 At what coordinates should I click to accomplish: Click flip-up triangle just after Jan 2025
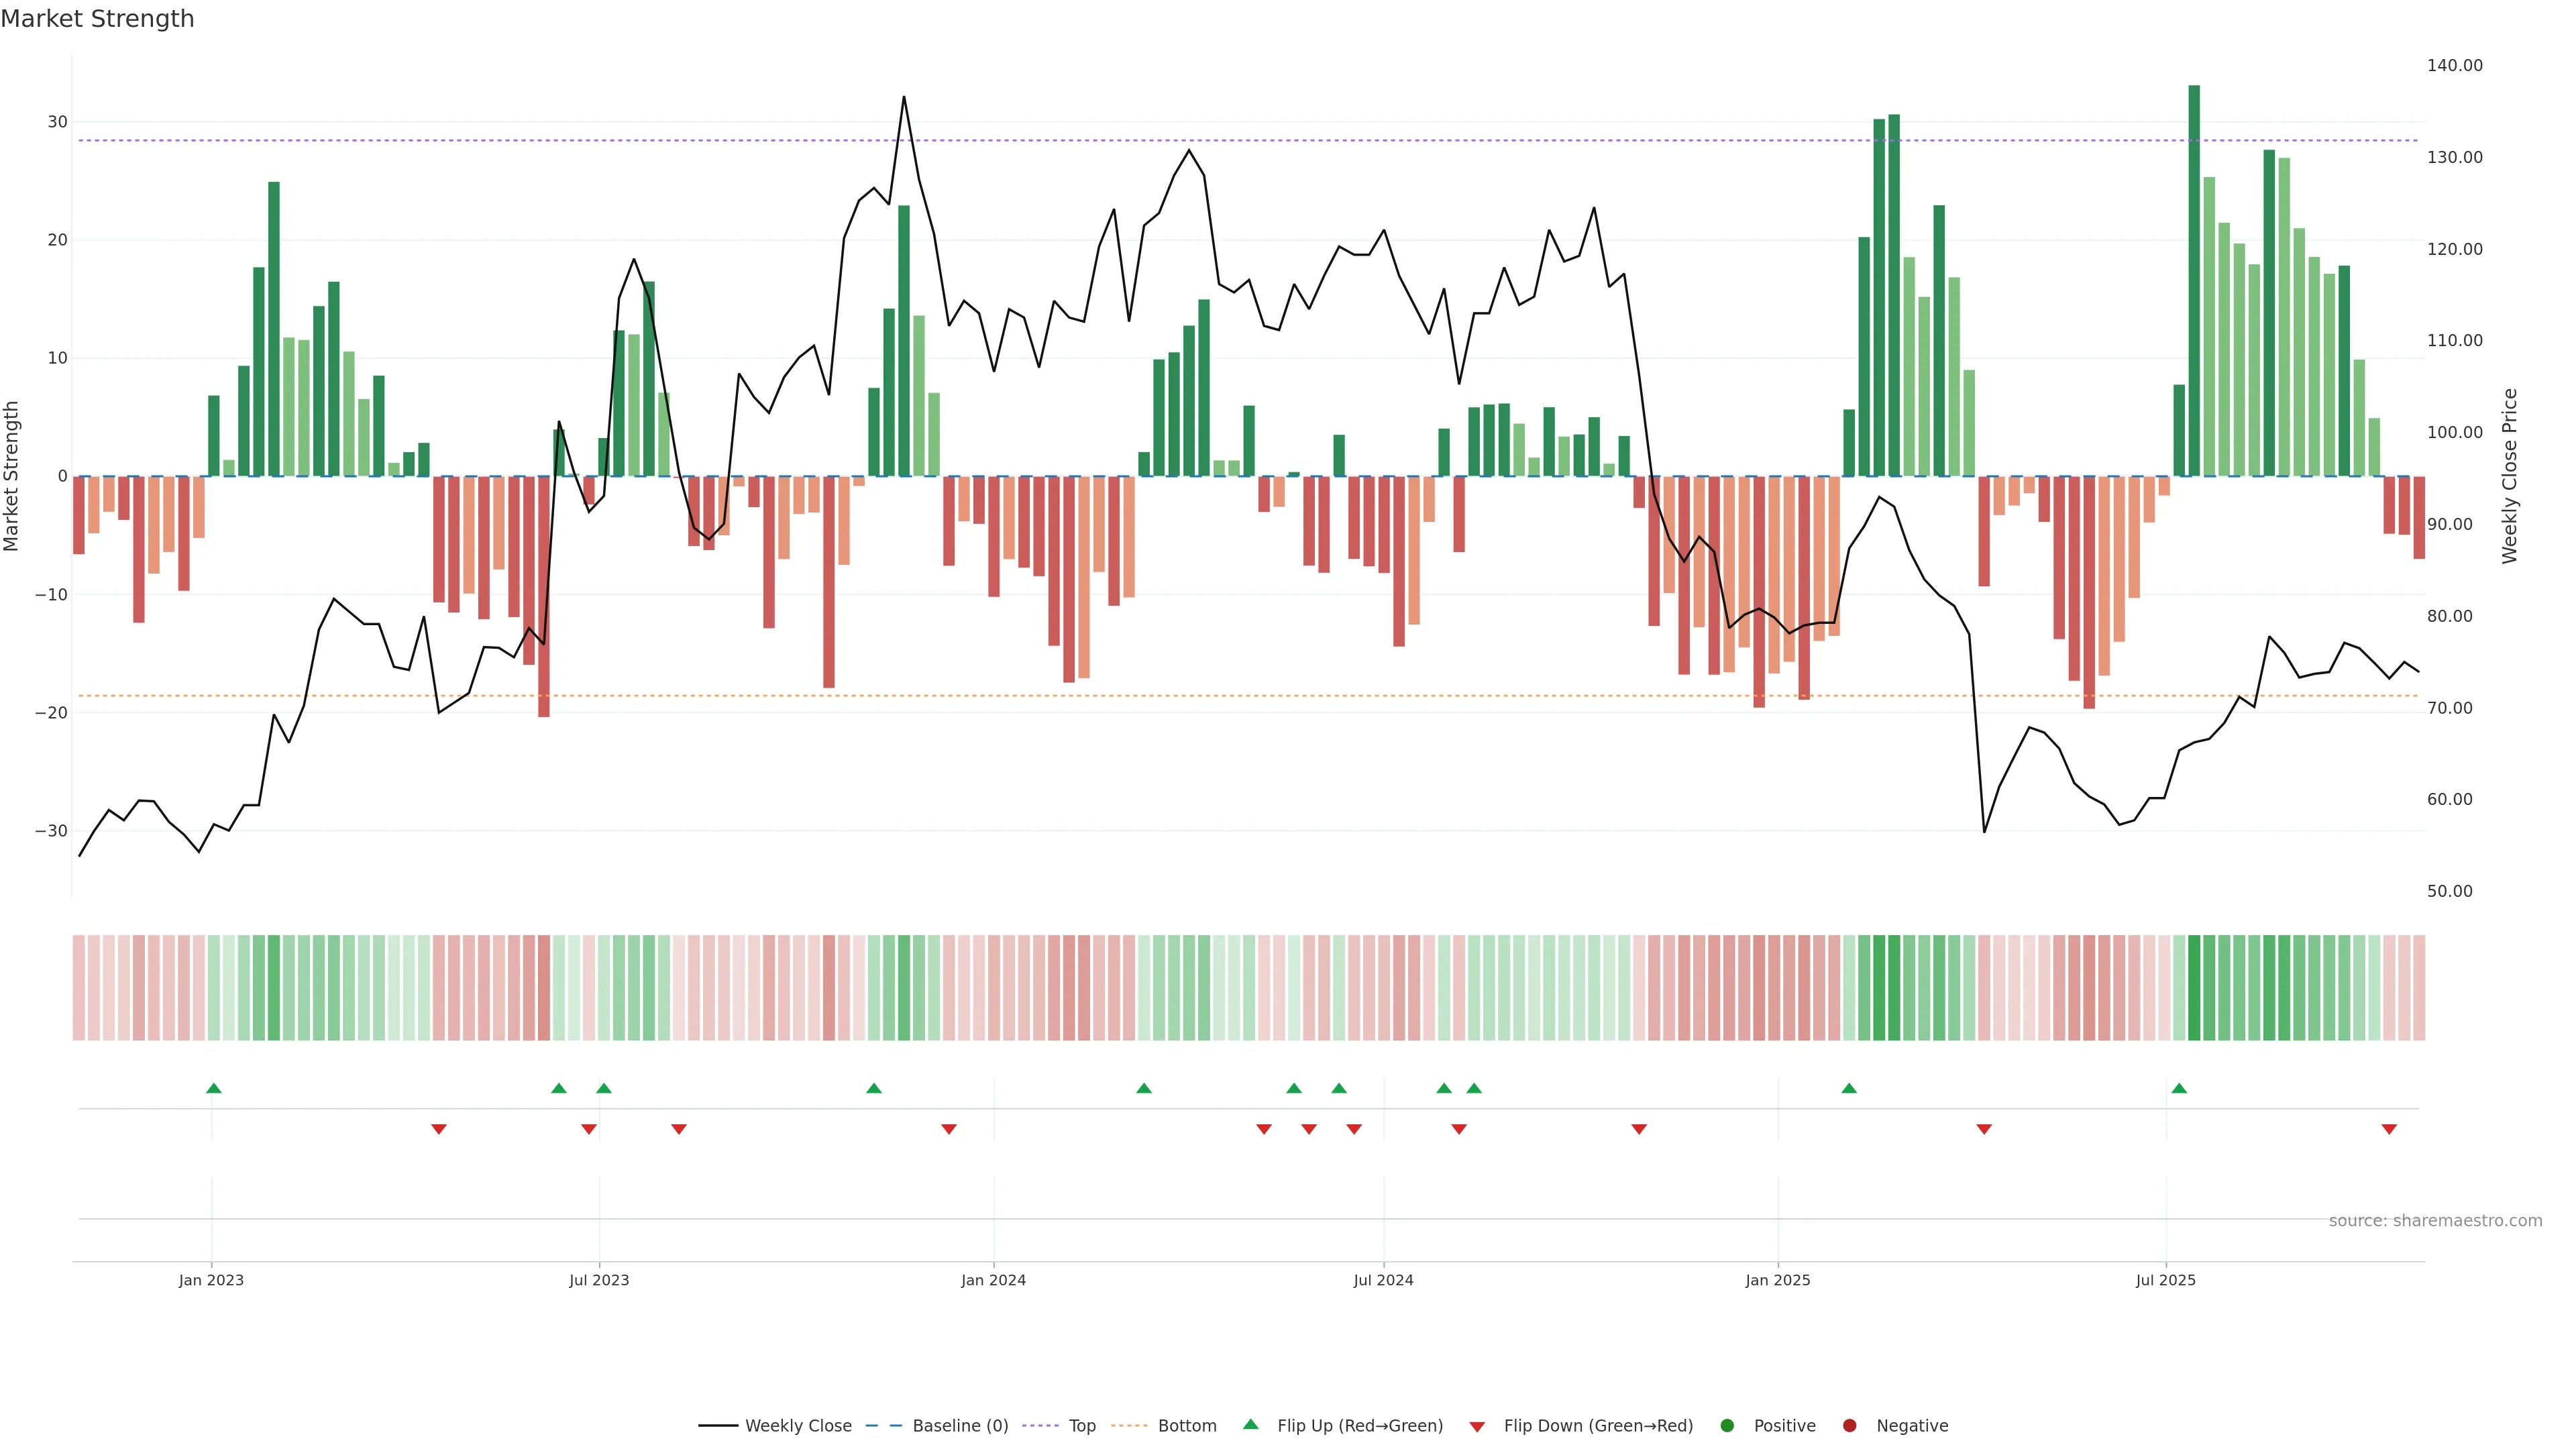point(1849,1088)
